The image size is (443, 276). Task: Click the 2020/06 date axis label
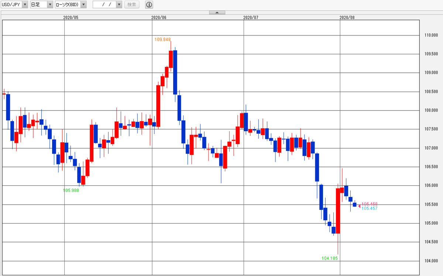159,17
